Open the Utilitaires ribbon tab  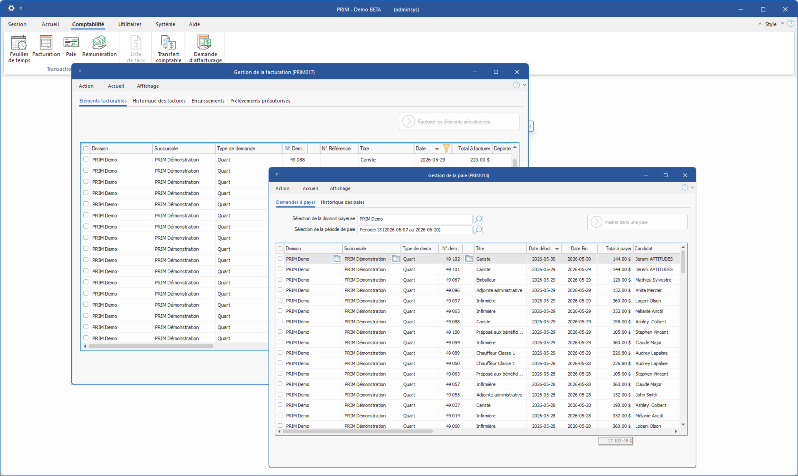(130, 24)
